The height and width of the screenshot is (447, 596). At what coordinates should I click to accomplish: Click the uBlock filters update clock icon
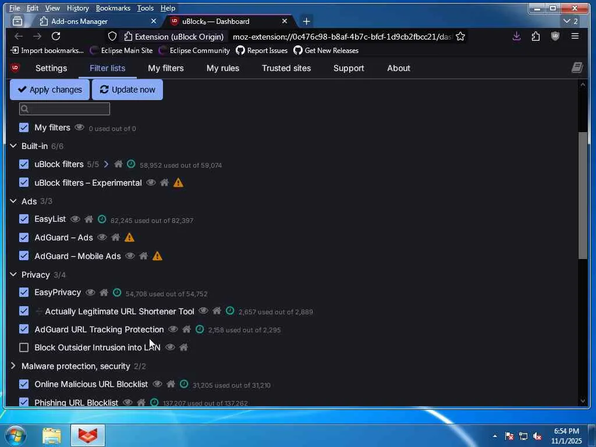131,164
